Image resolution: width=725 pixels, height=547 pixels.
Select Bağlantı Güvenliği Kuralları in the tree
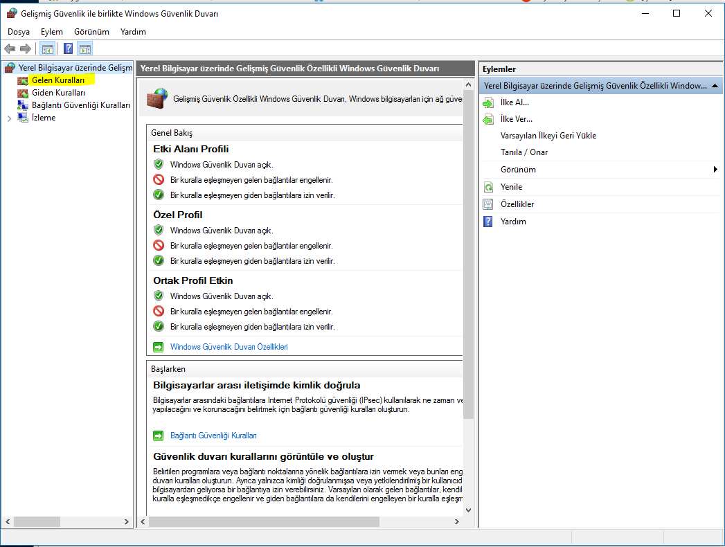coord(81,105)
